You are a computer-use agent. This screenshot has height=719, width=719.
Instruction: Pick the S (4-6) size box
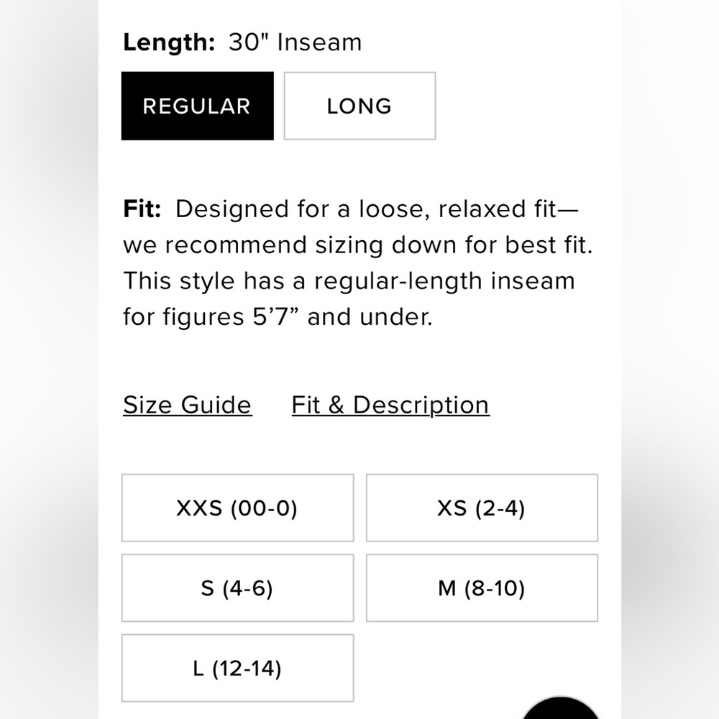(x=237, y=588)
